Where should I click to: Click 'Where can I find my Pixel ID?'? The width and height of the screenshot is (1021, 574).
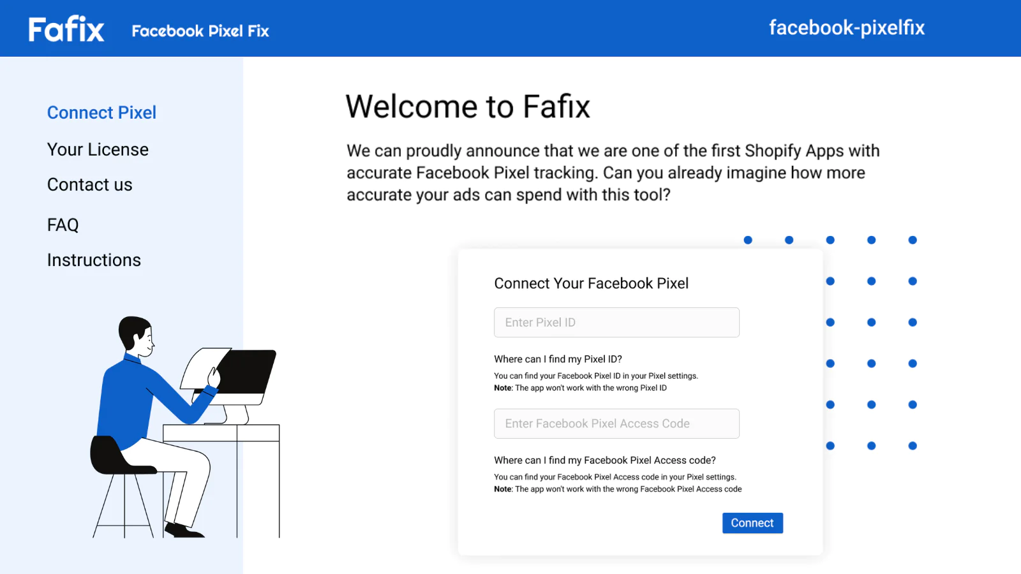558,359
